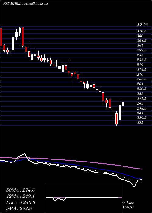
Task: Click the 229.5 price axis label
Action: [141, 118]
